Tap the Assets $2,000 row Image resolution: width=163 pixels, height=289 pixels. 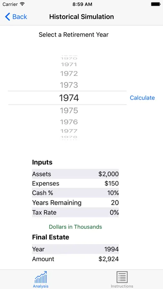[x=75, y=174]
